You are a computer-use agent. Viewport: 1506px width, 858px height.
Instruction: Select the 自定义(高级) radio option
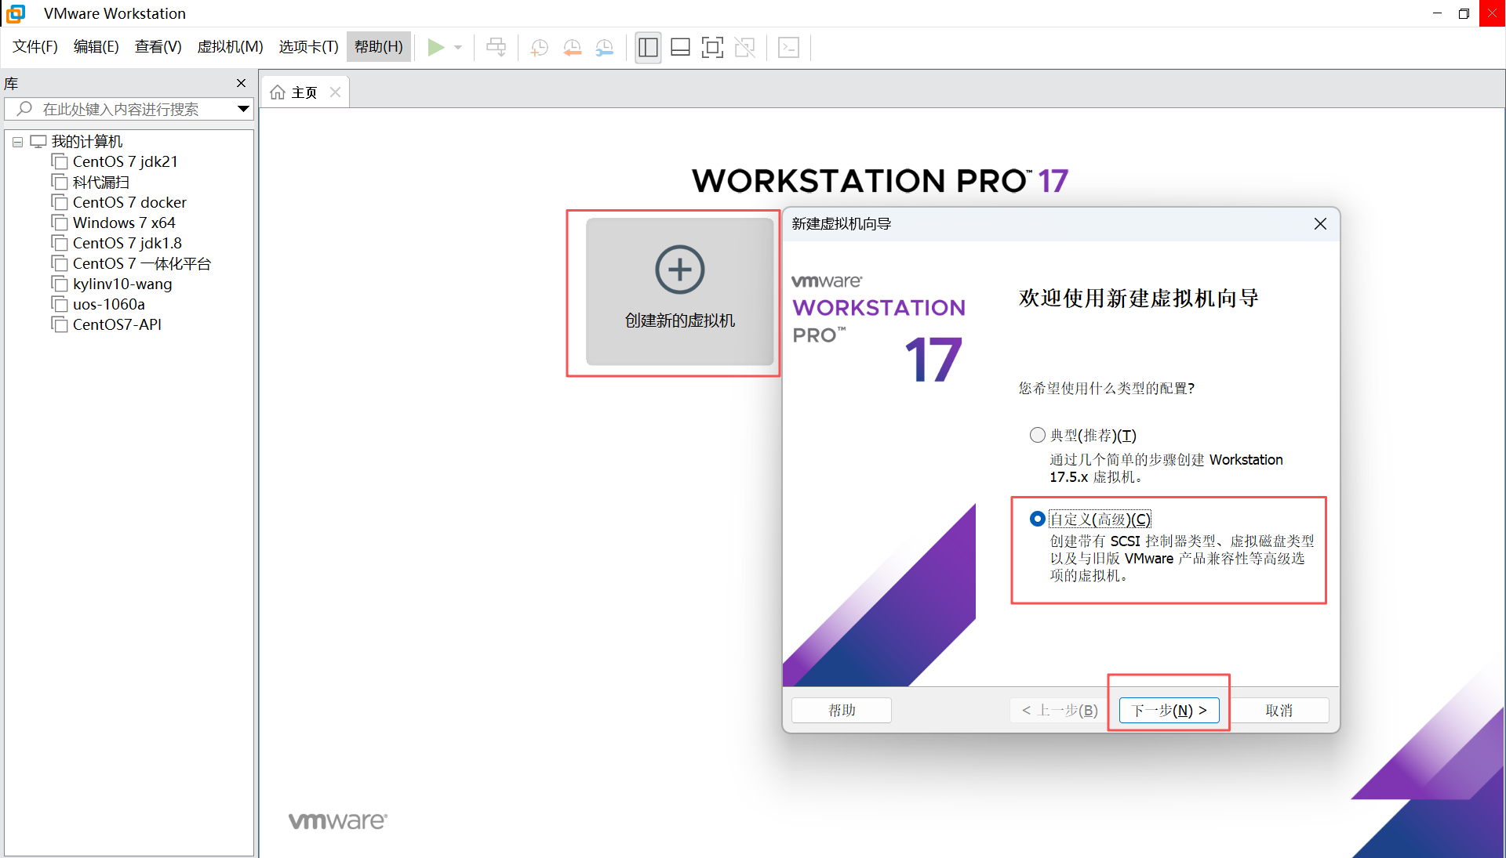(1037, 519)
